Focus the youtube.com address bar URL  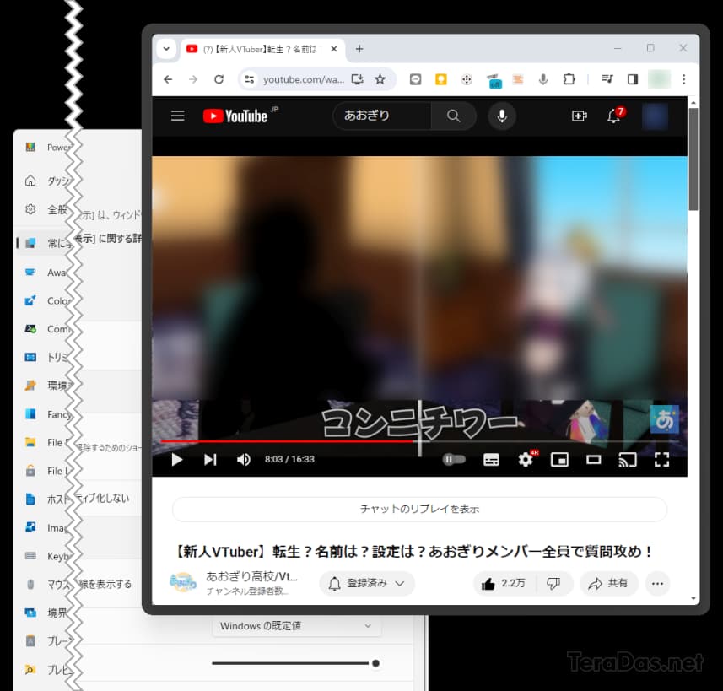[304, 79]
